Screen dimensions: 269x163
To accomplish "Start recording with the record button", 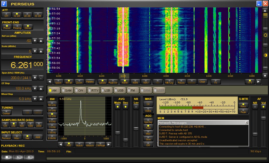I will point(29,157).
